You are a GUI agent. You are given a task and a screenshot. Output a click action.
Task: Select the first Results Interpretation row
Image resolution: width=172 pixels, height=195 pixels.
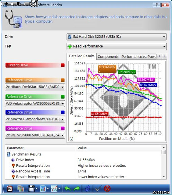coord(84,166)
